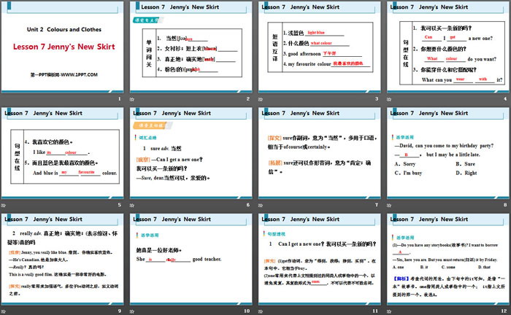Click the animation star icon under slide 2

click(x=132, y=99)
